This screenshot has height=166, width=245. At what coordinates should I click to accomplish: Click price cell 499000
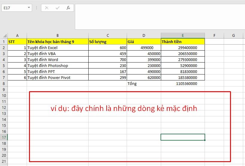tap(144, 48)
